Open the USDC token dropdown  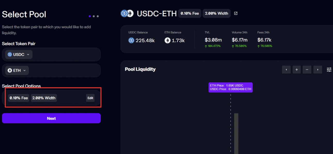pos(19,55)
